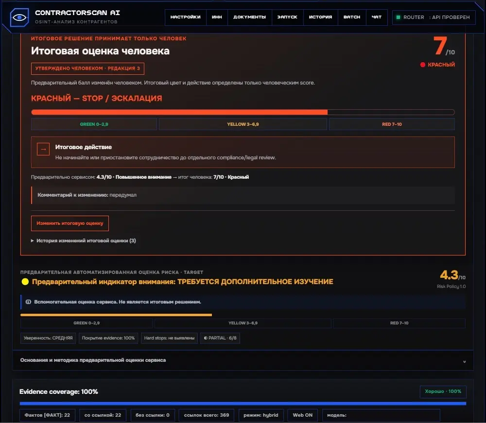Open the ИСТОРИЯ tab
The image size is (486, 423).
(x=320, y=17)
